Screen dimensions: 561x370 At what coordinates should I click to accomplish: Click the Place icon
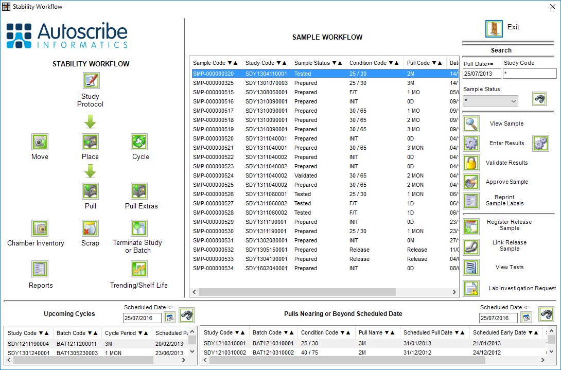90,142
